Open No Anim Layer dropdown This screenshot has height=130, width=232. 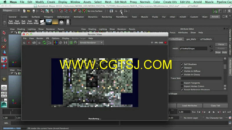tap(191, 118)
